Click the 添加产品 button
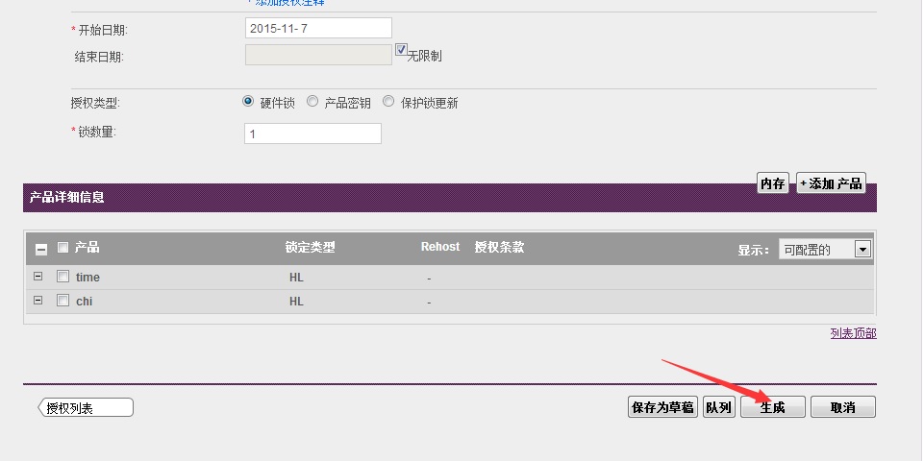Image resolution: width=924 pixels, height=461 pixels. click(x=831, y=183)
